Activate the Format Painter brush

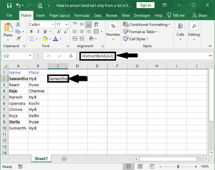coord(18,38)
